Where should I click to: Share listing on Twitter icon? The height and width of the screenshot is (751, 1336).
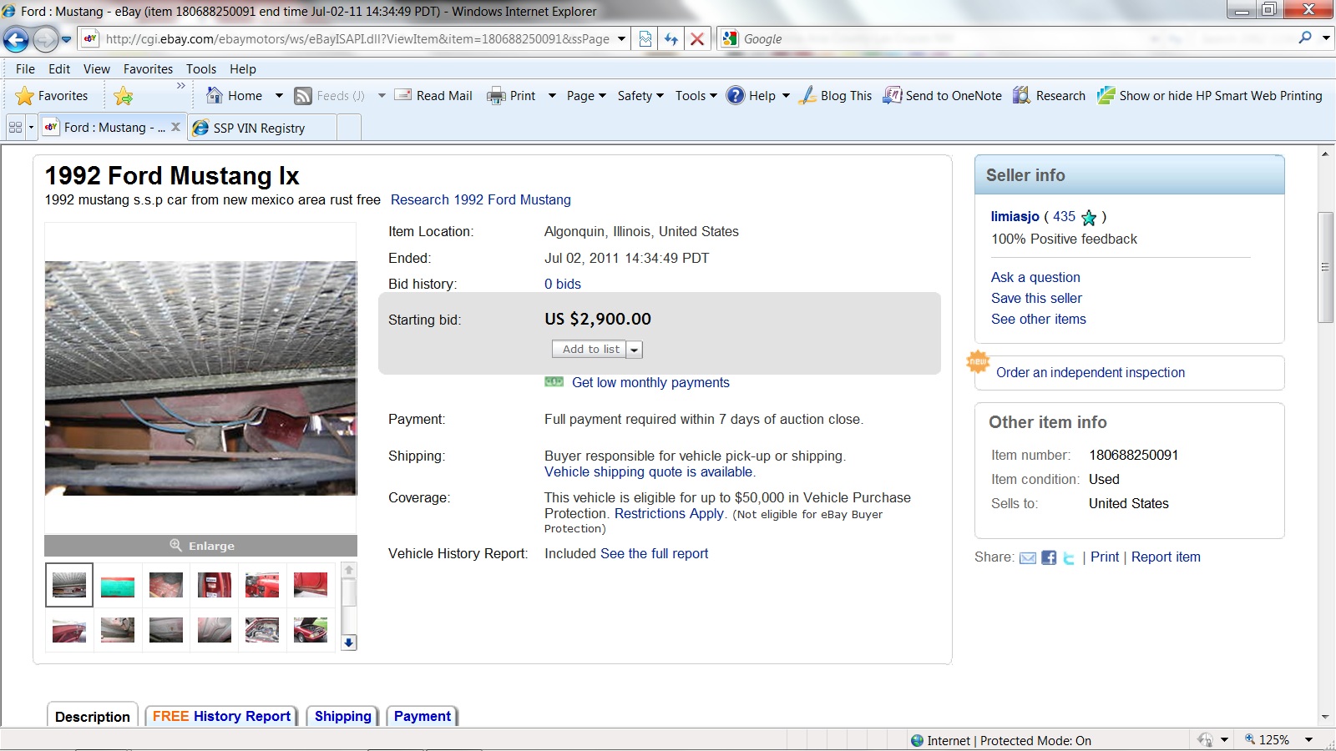(x=1069, y=557)
